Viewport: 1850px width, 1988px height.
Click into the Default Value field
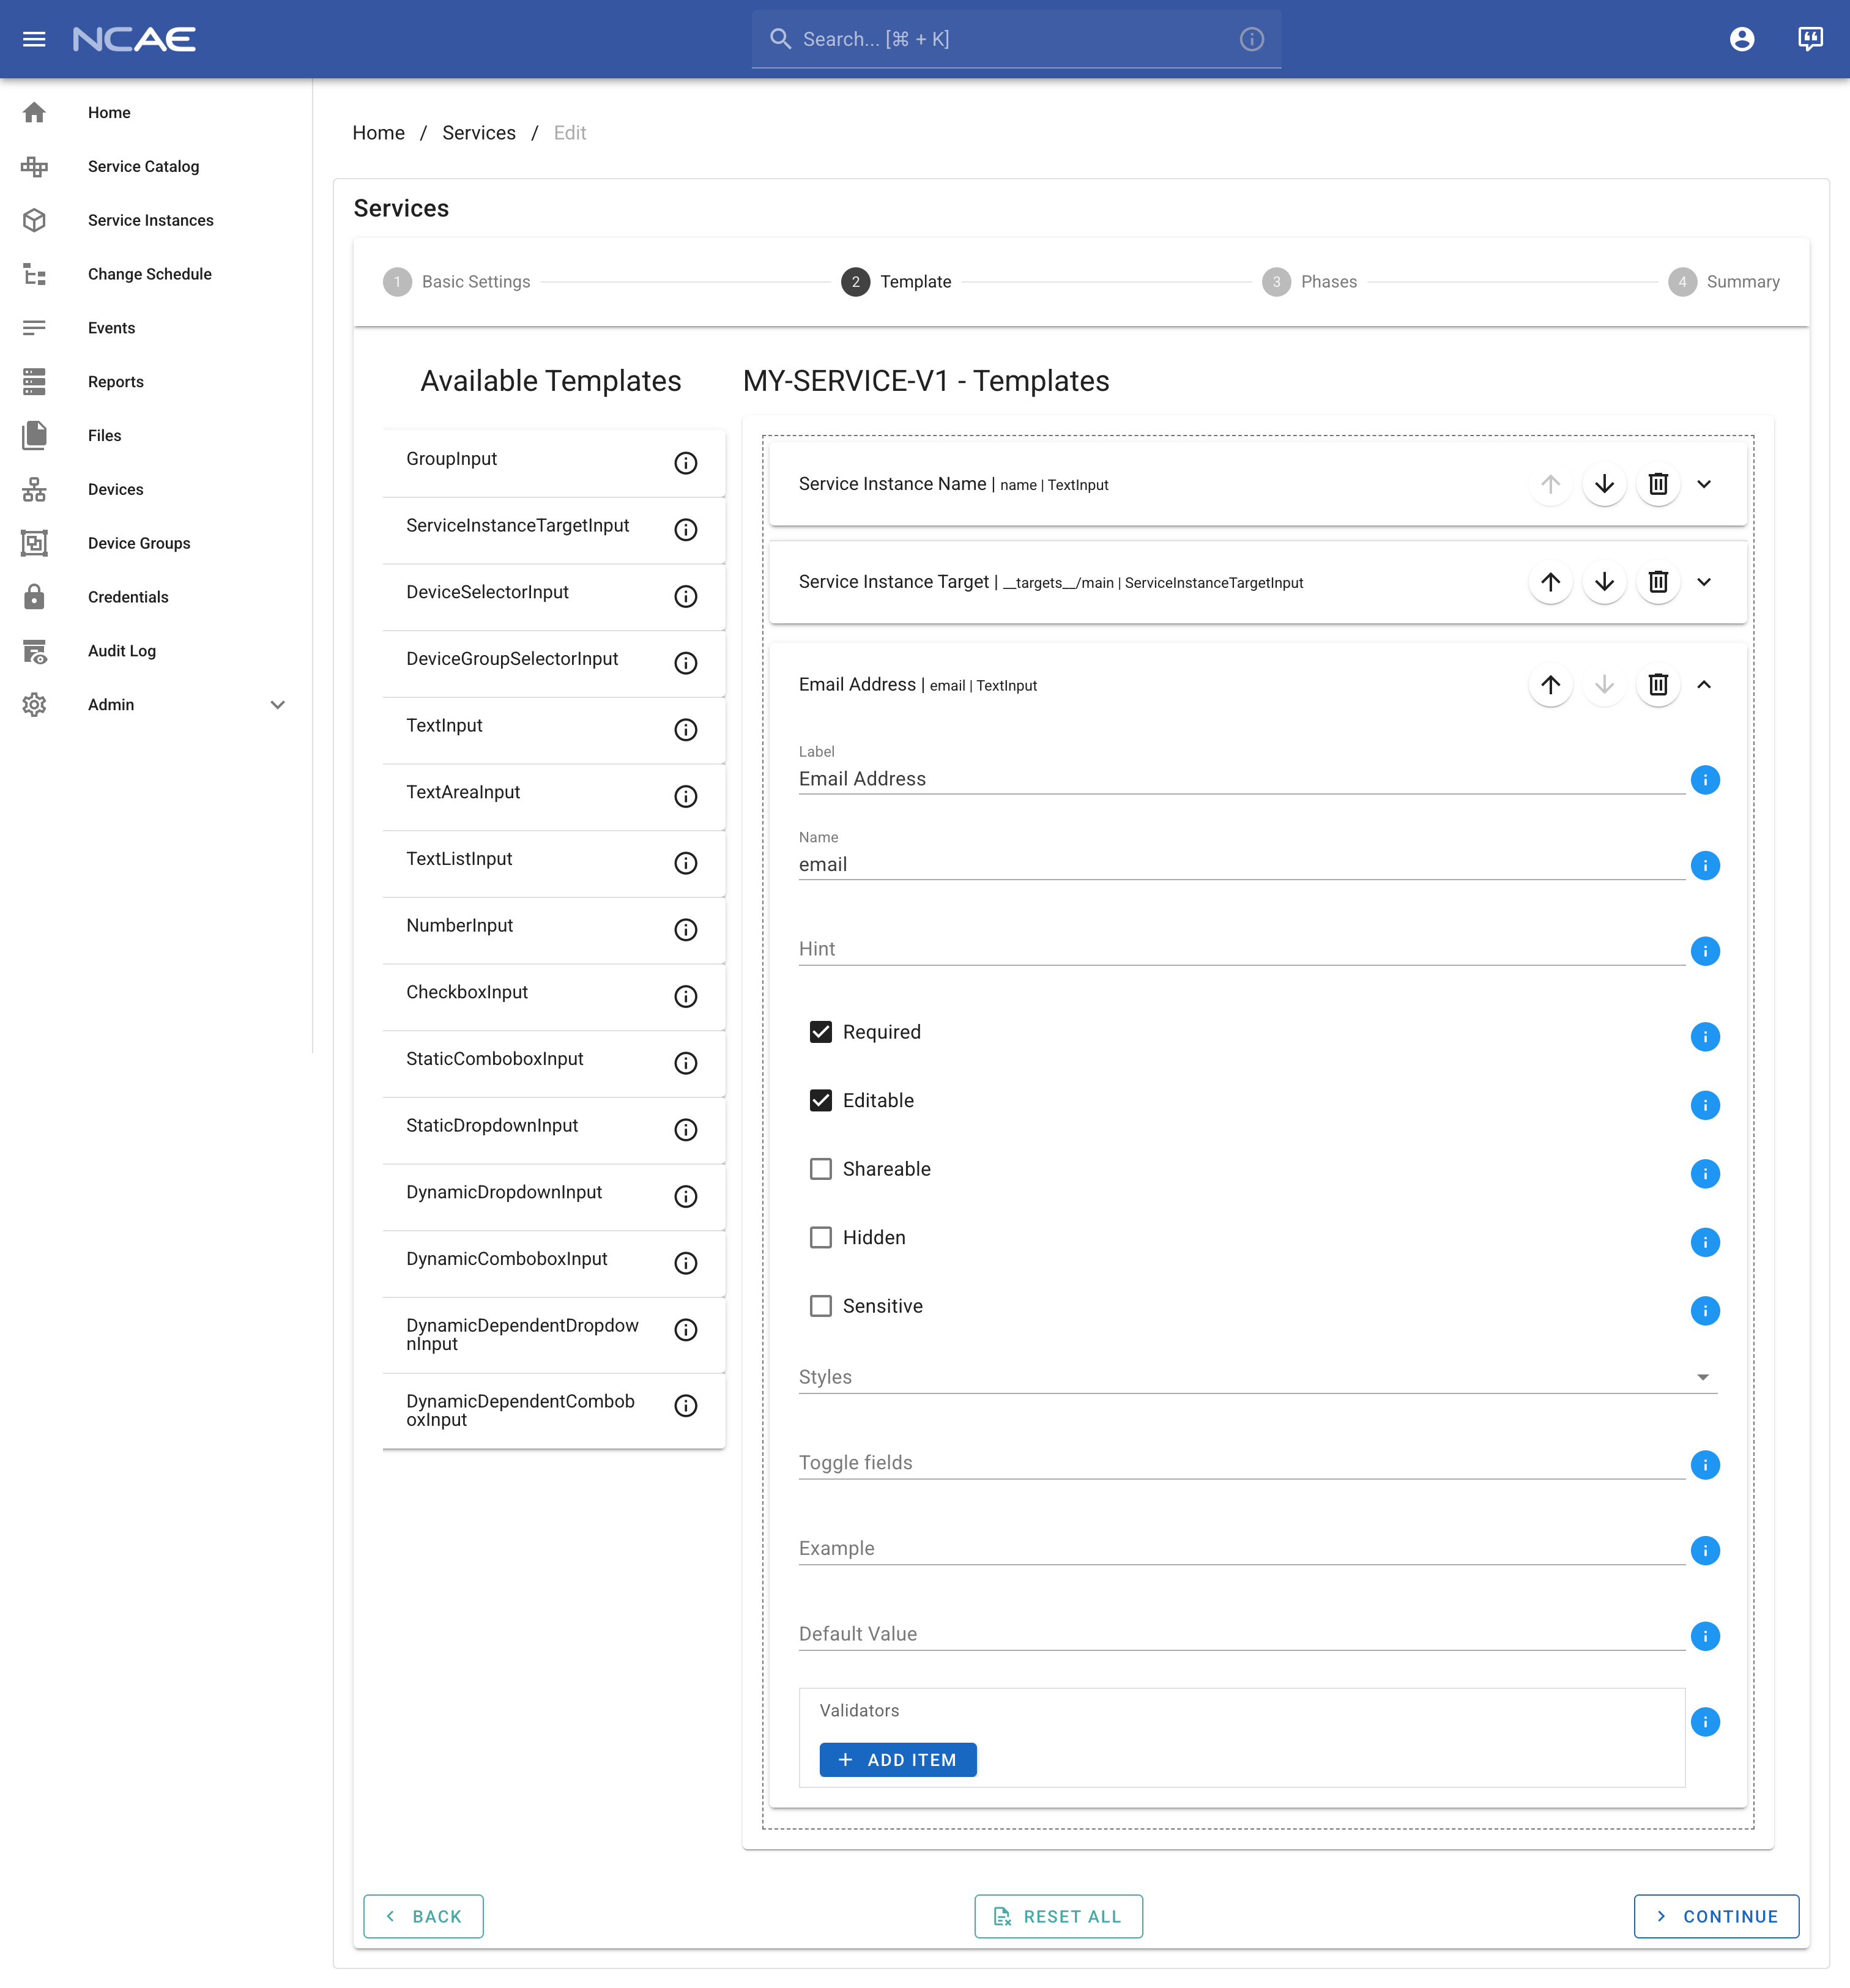tap(1241, 1634)
